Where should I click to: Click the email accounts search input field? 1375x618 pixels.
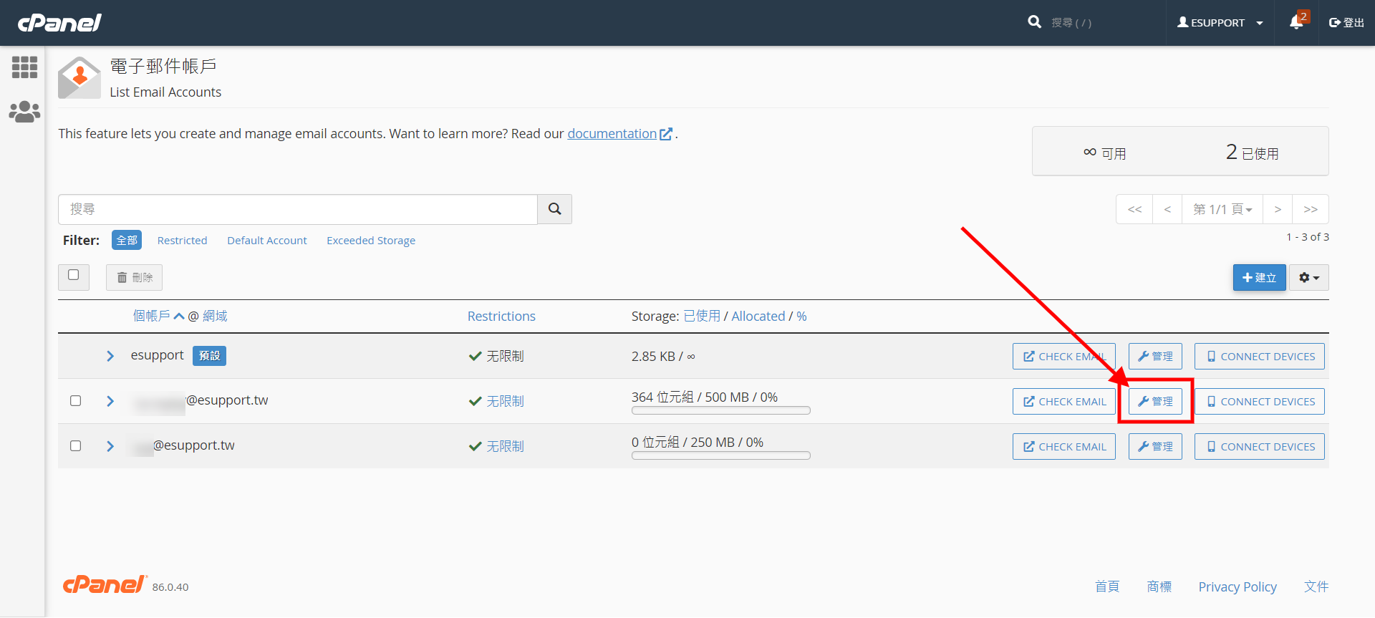click(297, 209)
